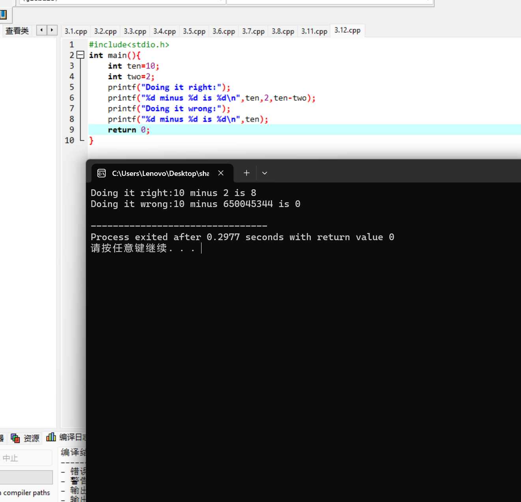Click the printf "Doing it right:" line

[x=169, y=87]
